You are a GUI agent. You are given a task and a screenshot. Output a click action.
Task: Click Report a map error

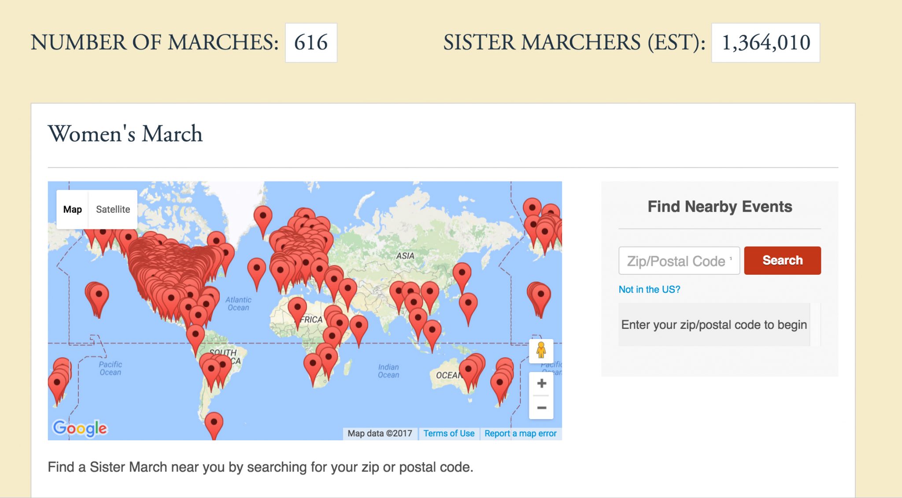click(x=520, y=433)
